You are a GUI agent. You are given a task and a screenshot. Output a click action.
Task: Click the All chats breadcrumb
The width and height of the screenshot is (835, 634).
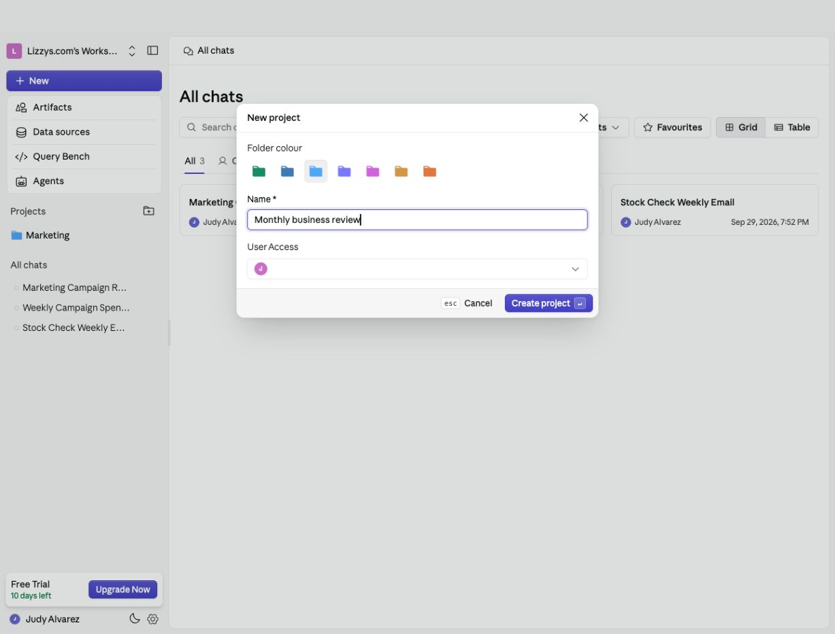tap(209, 51)
